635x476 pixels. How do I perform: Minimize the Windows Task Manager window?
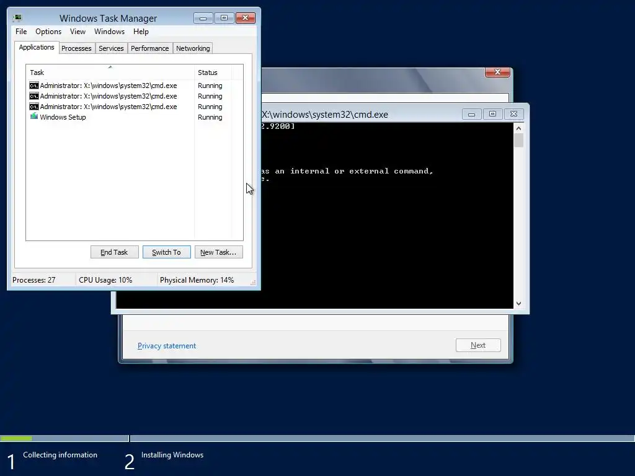[x=203, y=18]
